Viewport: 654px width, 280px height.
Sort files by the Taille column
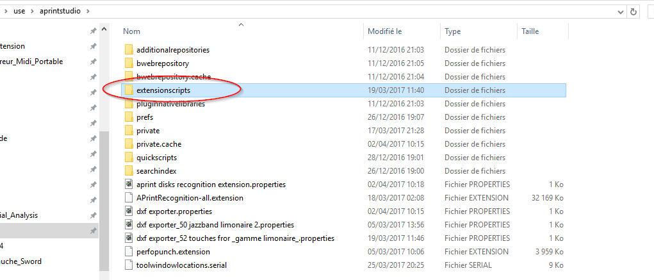[530, 31]
